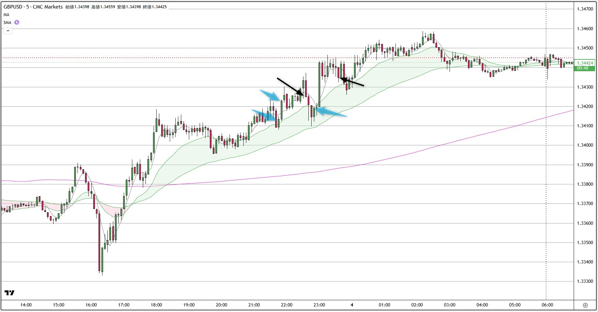Screen dimensions: 598x312
Task: Select the MA indicator label
Action: pos(7,15)
